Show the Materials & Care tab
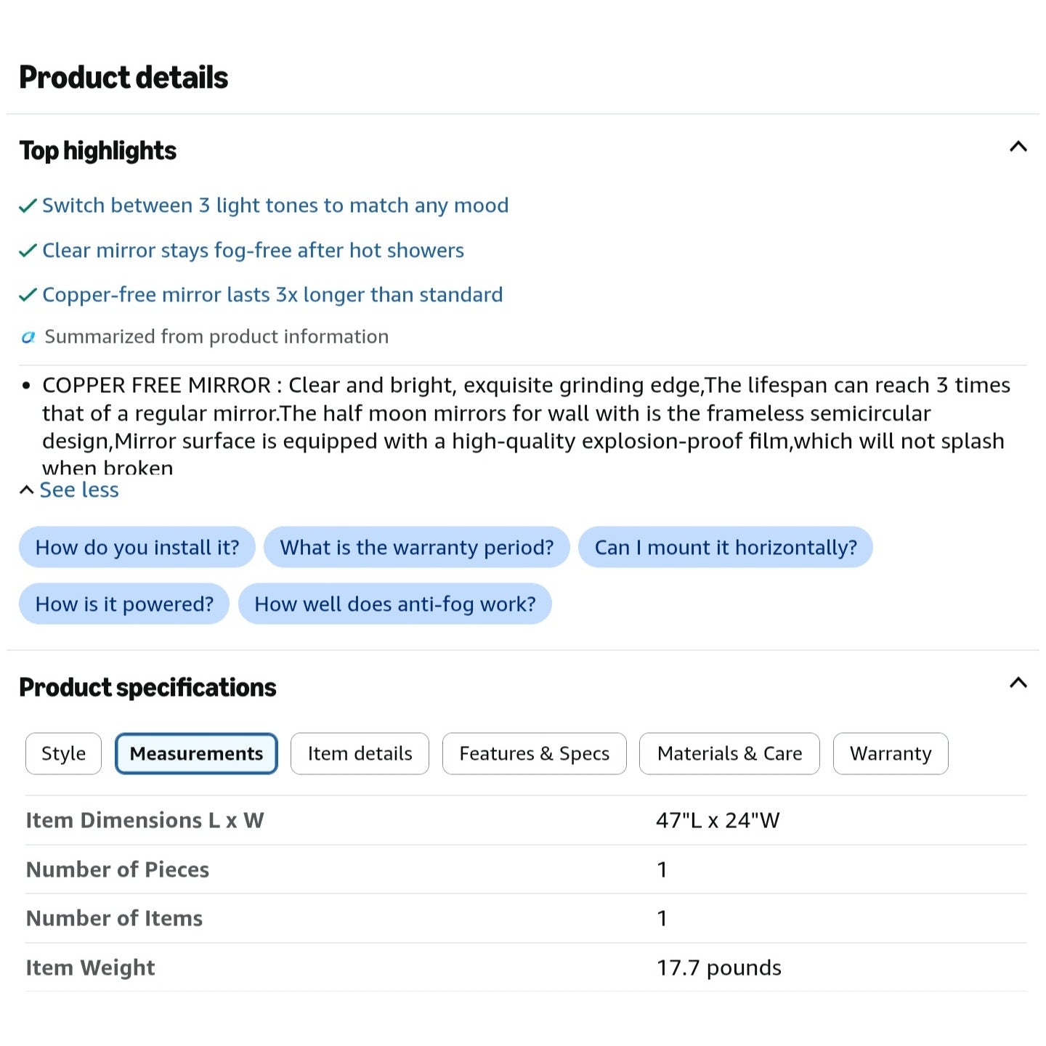This screenshot has height=1046, width=1046. click(729, 753)
